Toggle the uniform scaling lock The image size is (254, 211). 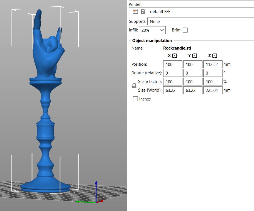[x=134, y=86]
